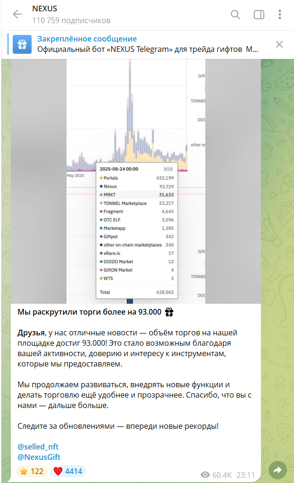Click the forward share arrow button
The height and width of the screenshot is (483, 294).
[277, 470]
